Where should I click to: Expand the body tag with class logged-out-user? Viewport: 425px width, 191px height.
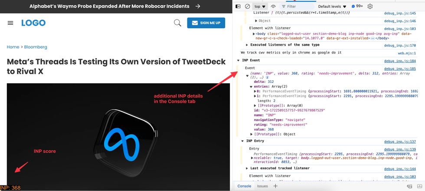point(254,34)
